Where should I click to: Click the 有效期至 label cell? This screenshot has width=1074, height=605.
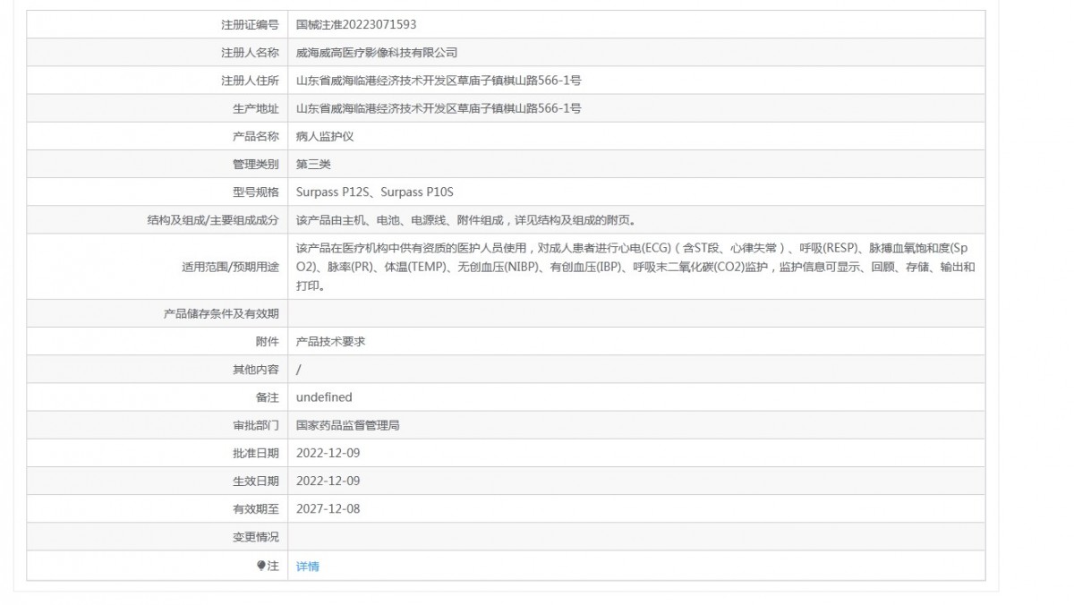point(158,509)
